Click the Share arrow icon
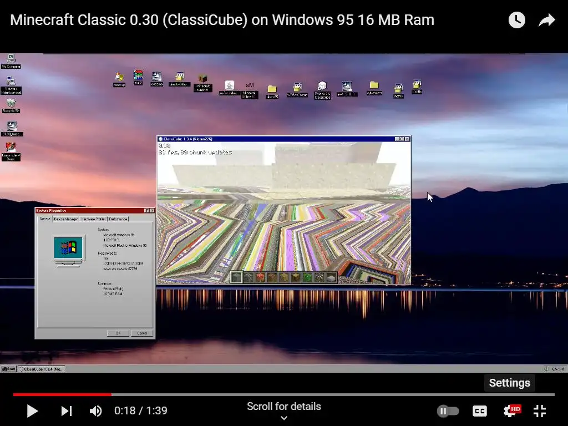Viewport: 568px width, 426px height. [546, 20]
